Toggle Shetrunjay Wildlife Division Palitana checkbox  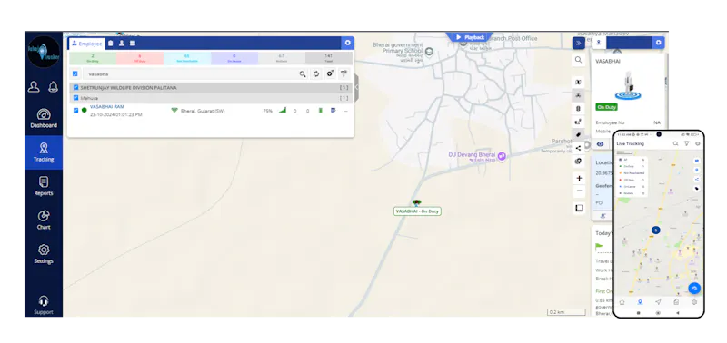pyautogui.click(x=75, y=87)
